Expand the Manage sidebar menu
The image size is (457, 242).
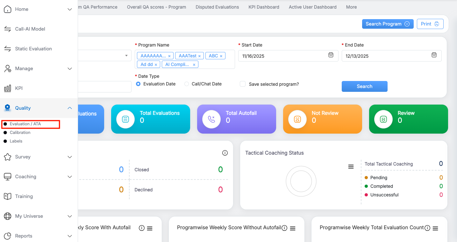(x=70, y=69)
